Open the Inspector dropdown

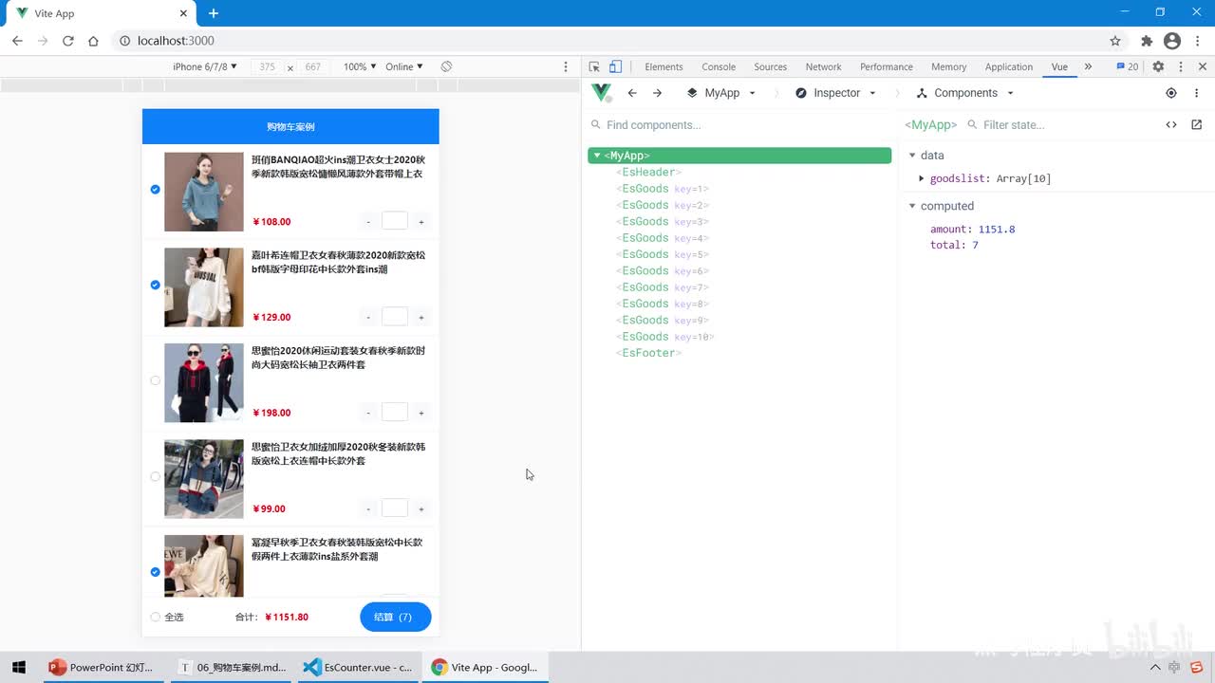click(x=836, y=93)
